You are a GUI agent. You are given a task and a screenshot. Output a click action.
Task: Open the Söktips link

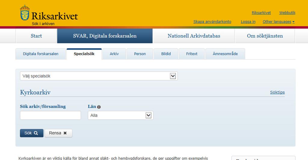277,92
